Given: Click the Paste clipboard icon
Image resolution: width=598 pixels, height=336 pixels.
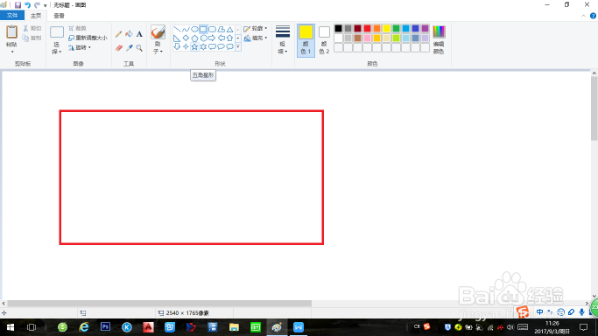Looking at the screenshot, I should click(12, 32).
